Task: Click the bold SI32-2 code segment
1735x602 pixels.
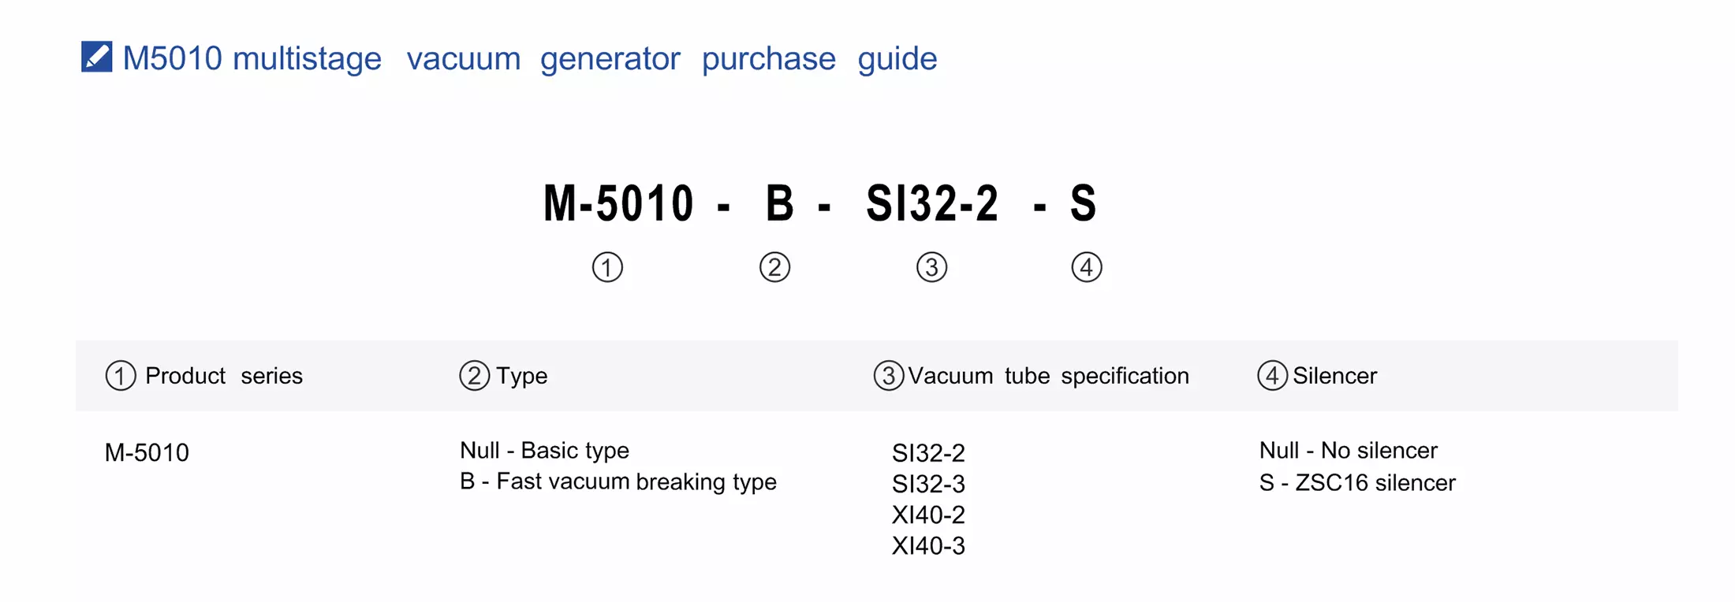Action: pos(932,203)
